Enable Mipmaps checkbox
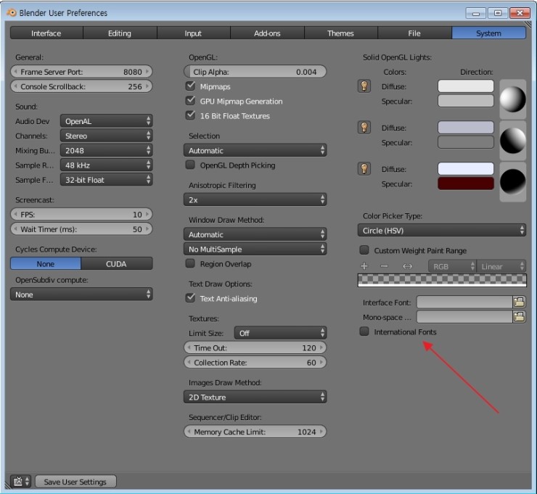537x494 pixels. pos(190,86)
